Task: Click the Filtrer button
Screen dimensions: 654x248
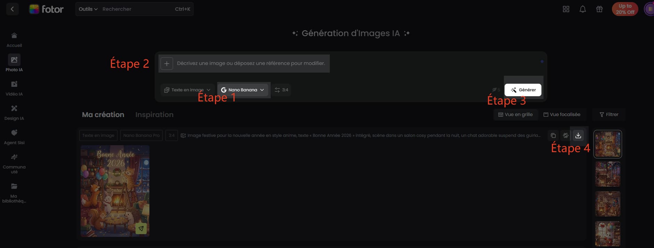Action: tap(609, 115)
